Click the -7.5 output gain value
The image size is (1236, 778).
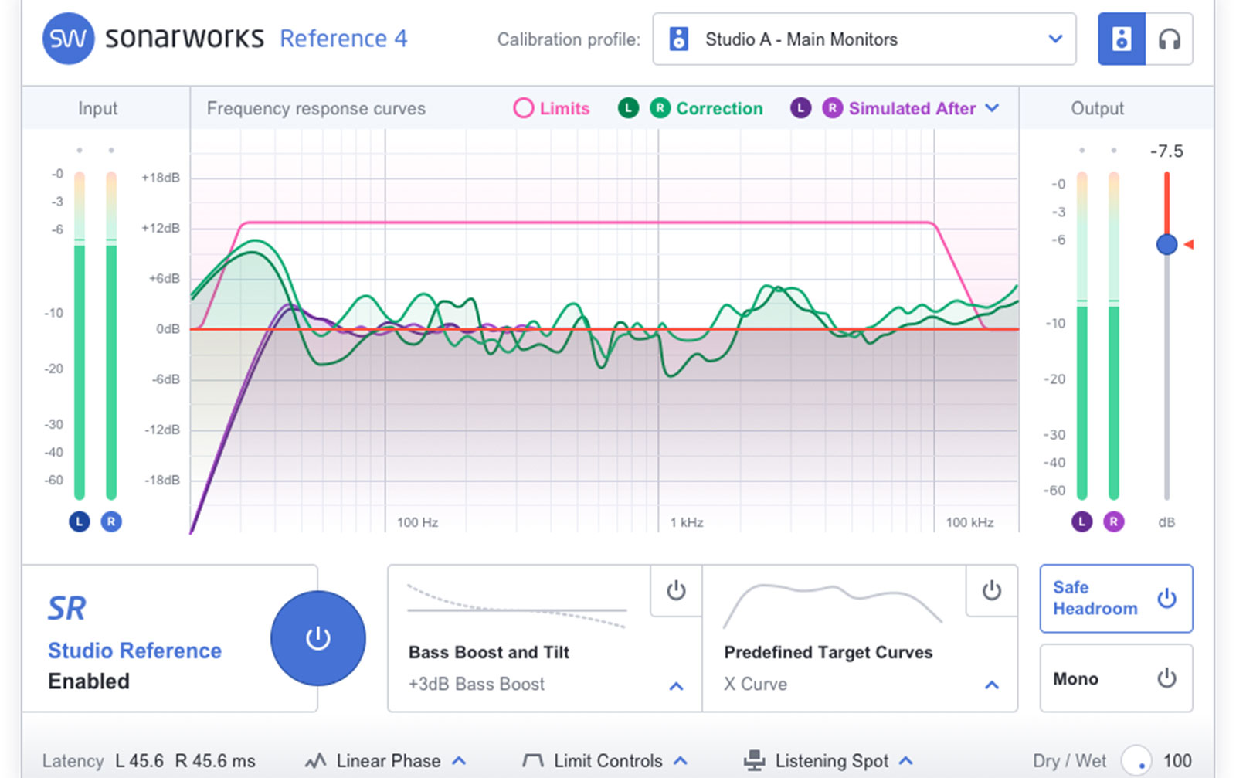(1166, 151)
